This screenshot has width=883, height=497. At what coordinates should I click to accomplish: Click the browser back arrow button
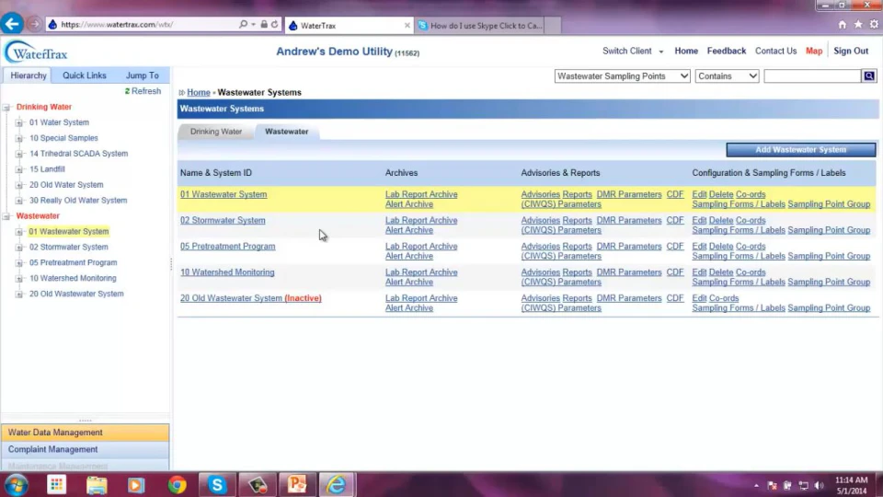tap(12, 24)
